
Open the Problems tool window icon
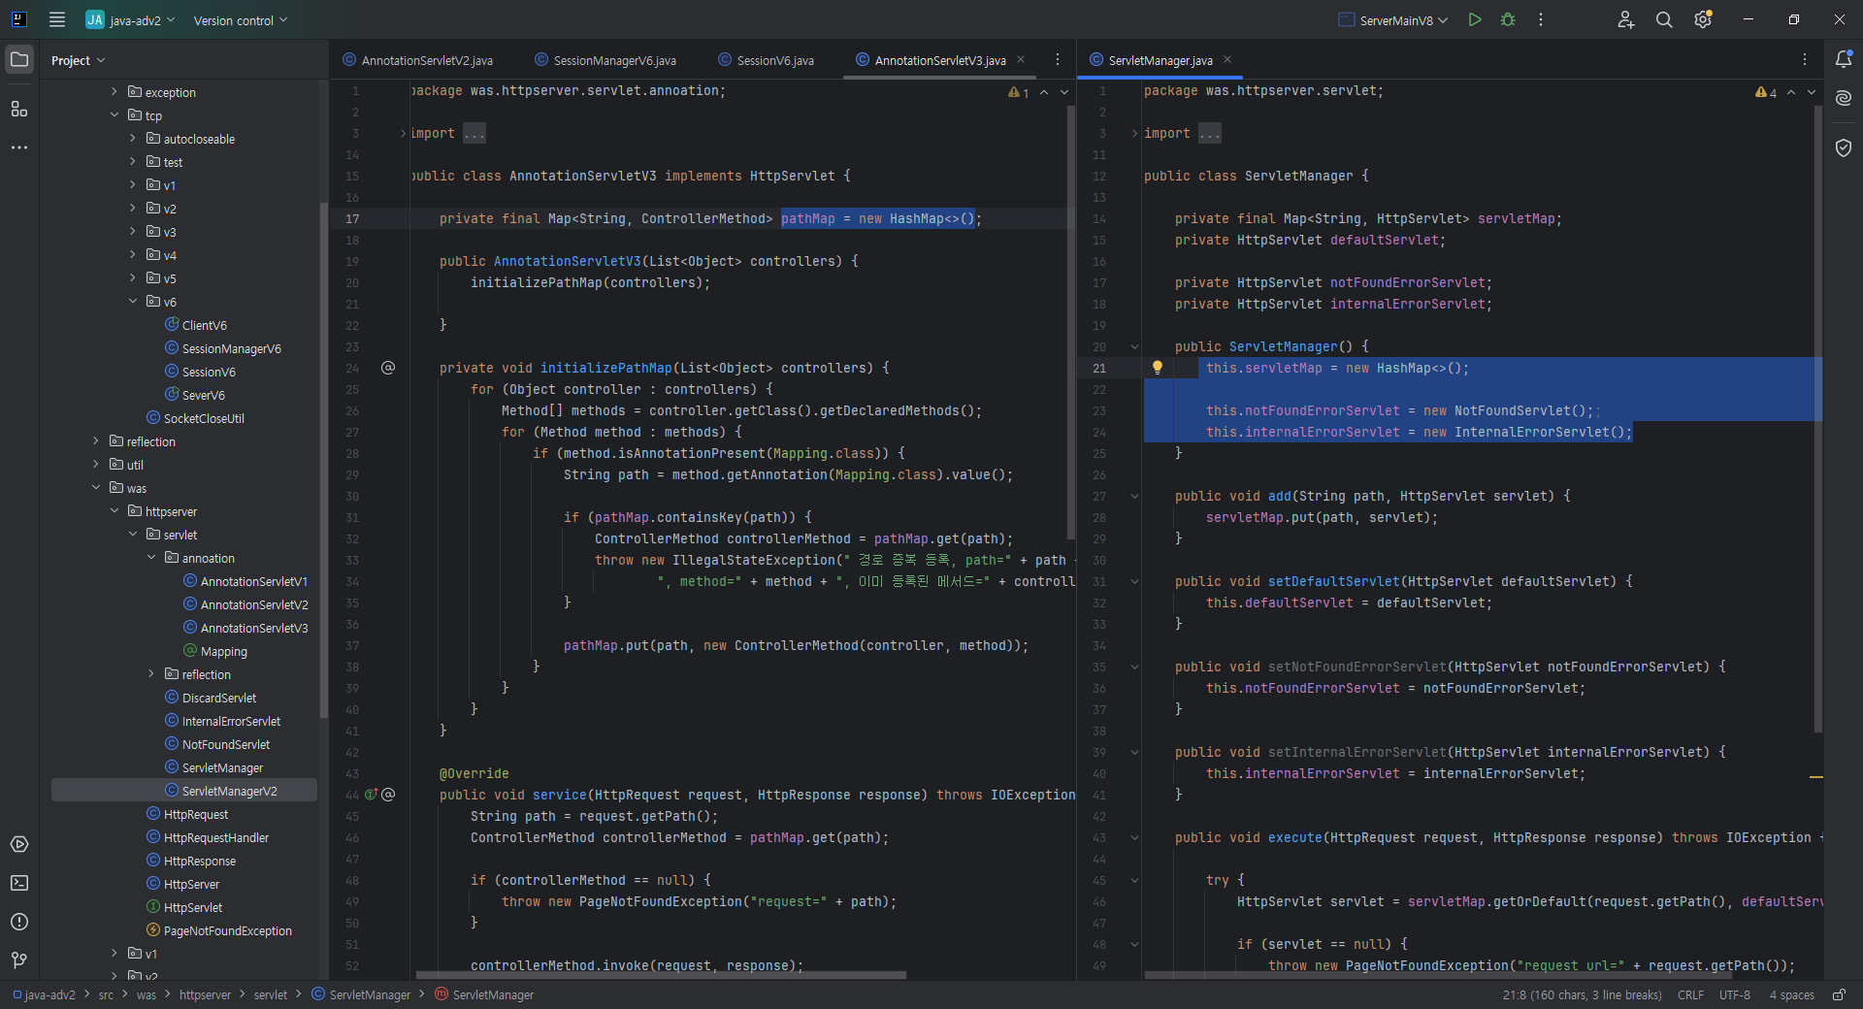click(x=19, y=922)
